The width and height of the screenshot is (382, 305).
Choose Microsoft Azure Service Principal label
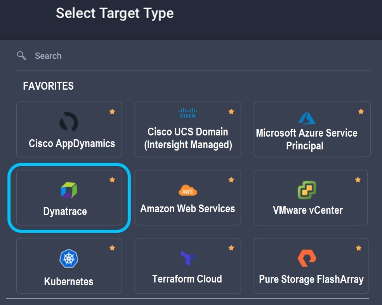pyautogui.click(x=306, y=139)
